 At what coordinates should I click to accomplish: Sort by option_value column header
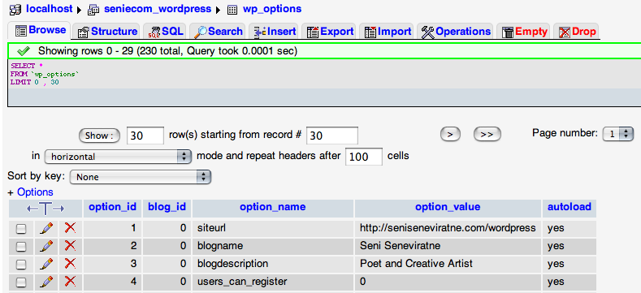pos(448,207)
